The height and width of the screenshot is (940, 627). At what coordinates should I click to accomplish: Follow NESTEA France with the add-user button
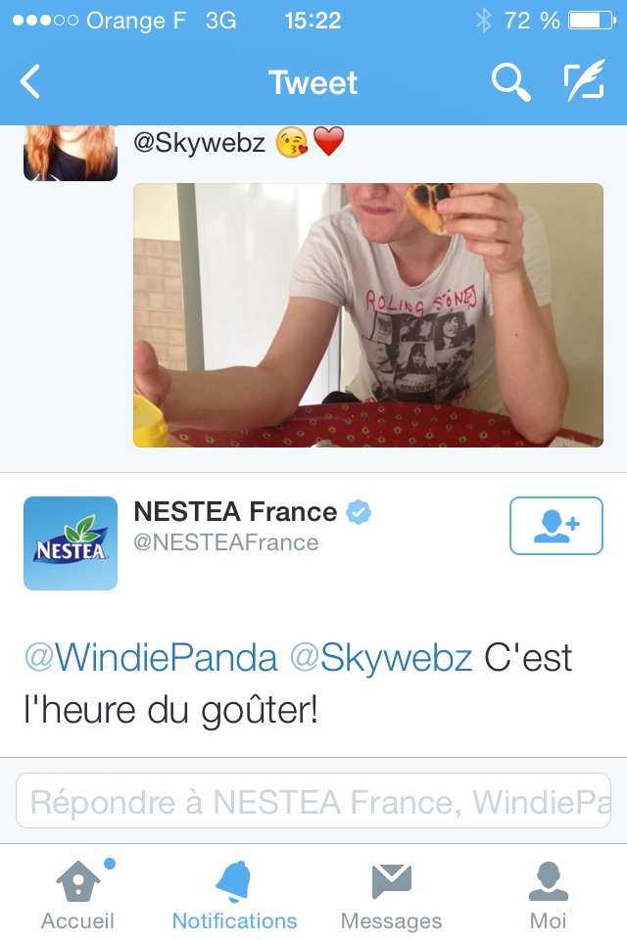click(556, 526)
